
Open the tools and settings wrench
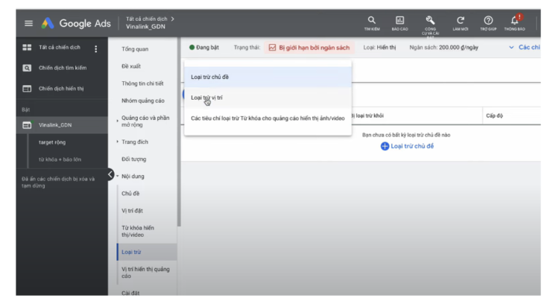430,22
